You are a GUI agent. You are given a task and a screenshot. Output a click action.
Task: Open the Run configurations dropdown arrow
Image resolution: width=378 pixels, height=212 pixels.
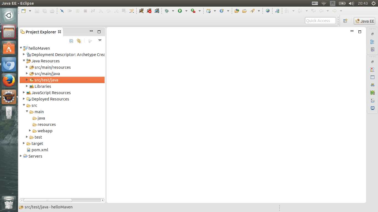coord(186,11)
